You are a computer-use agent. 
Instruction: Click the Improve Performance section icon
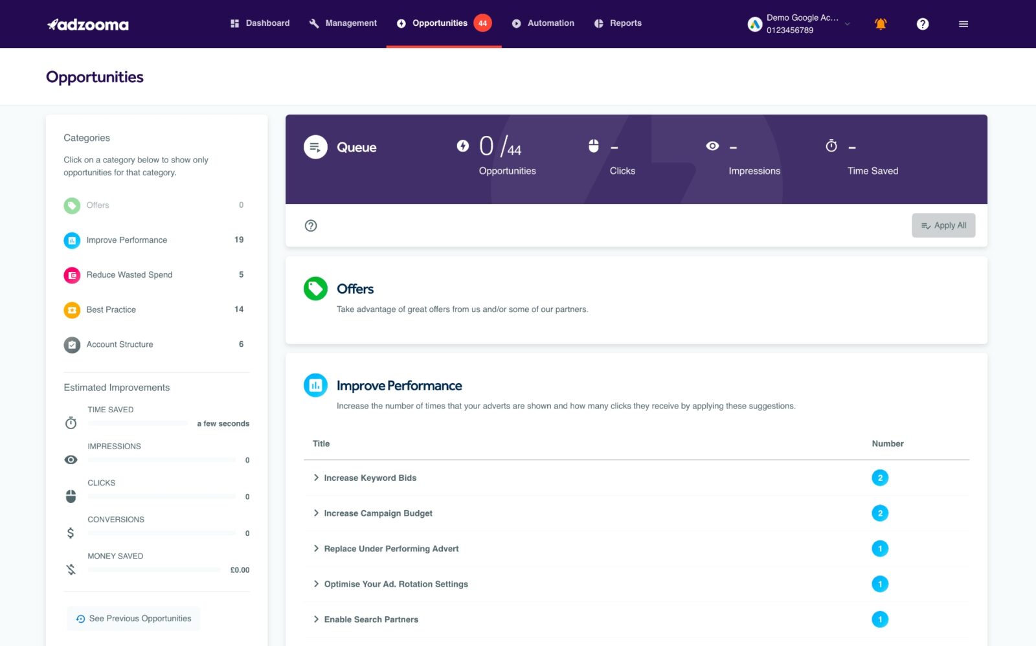coord(315,386)
